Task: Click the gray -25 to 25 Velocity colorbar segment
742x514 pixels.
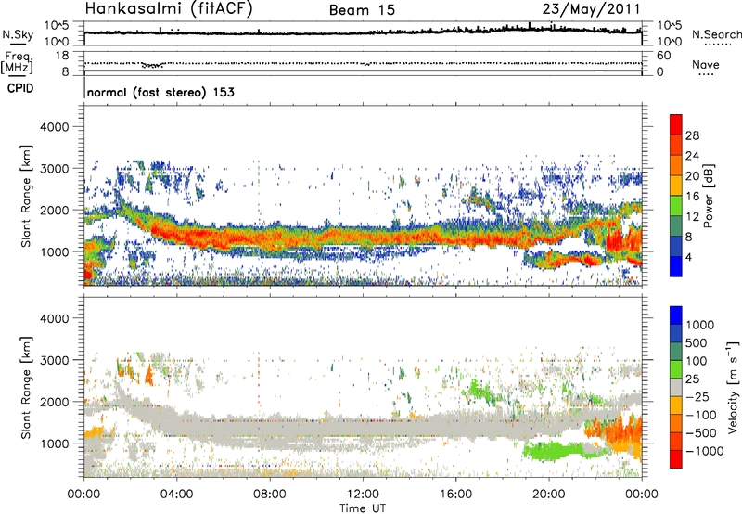Action: click(676, 388)
